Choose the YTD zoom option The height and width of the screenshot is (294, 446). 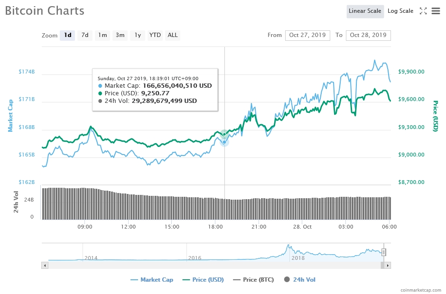(155, 35)
